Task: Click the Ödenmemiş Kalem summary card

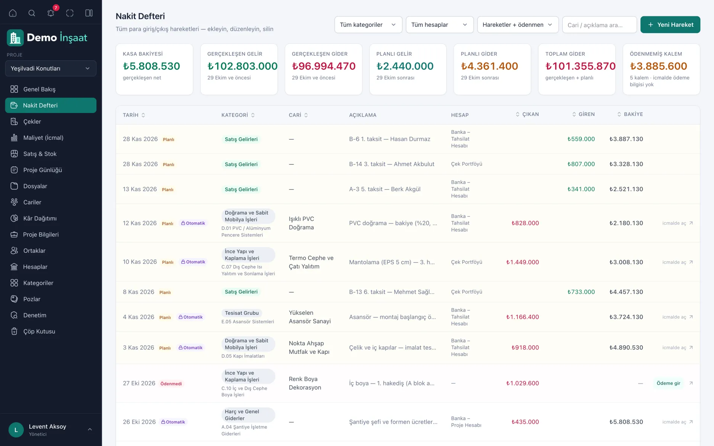Action: [661, 69]
